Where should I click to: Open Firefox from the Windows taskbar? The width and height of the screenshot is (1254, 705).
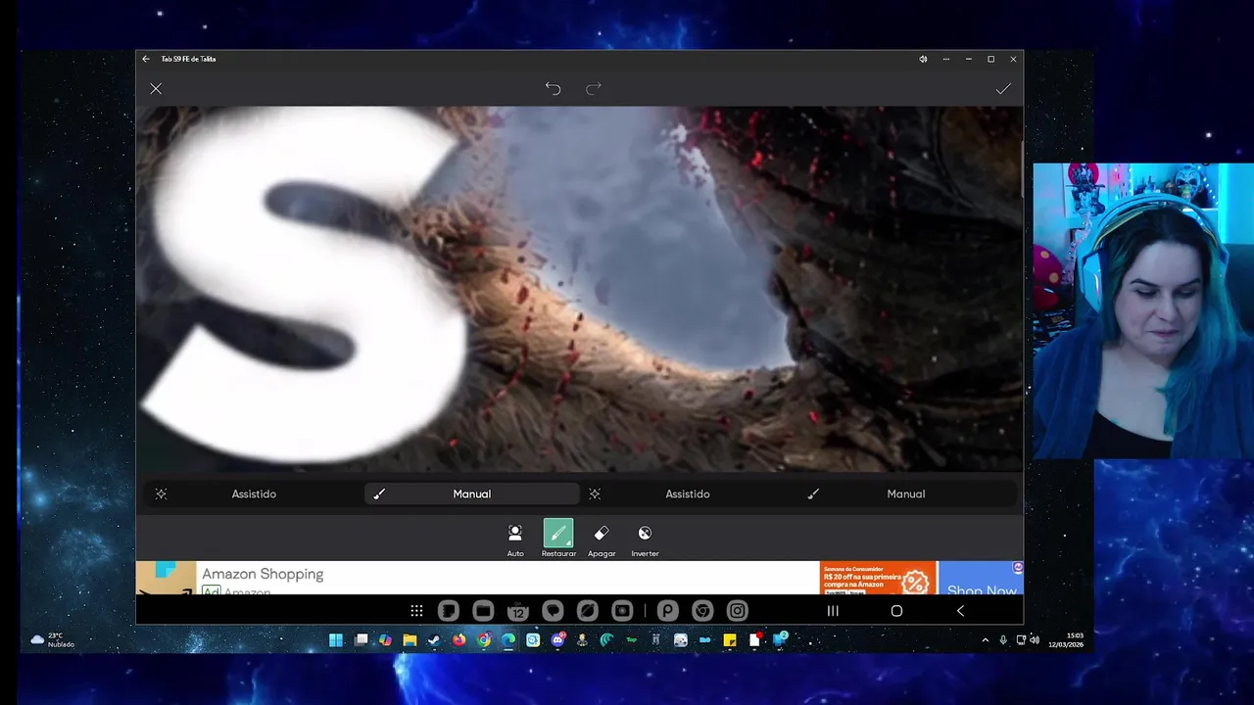(458, 640)
